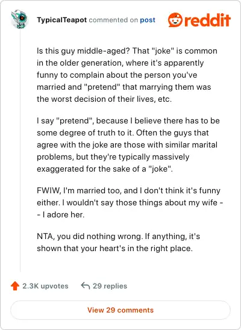Screen dimensions: 241x330
Task: Click the orange upvote arrow
Action: click(x=15, y=286)
